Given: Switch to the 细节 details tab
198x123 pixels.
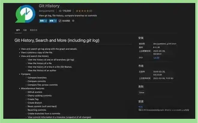Looking at the screenshot, I should 17,30.
